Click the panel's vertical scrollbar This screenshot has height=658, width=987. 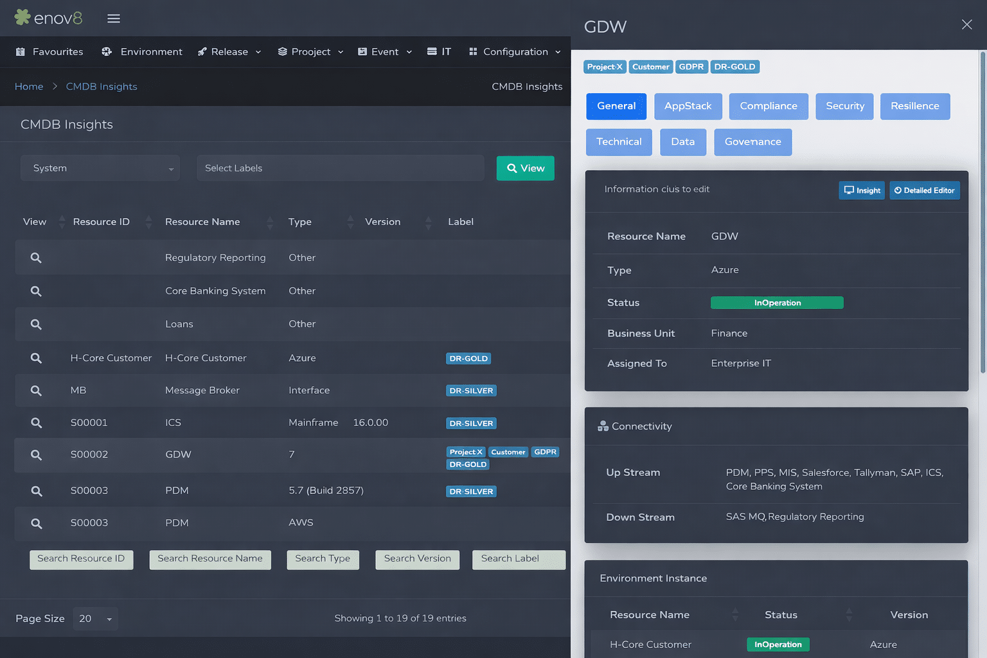click(x=983, y=212)
